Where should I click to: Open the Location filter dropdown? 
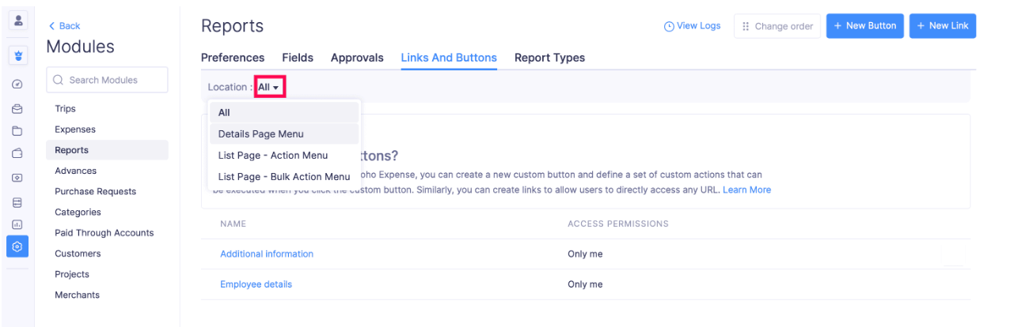click(x=269, y=87)
